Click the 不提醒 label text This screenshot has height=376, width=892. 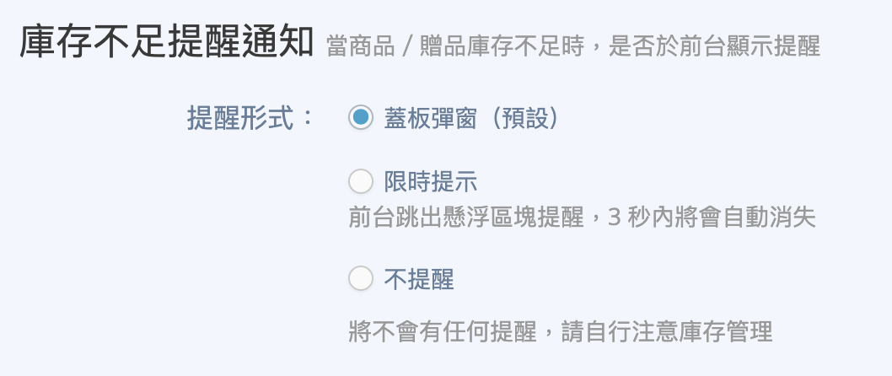click(x=419, y=279)
